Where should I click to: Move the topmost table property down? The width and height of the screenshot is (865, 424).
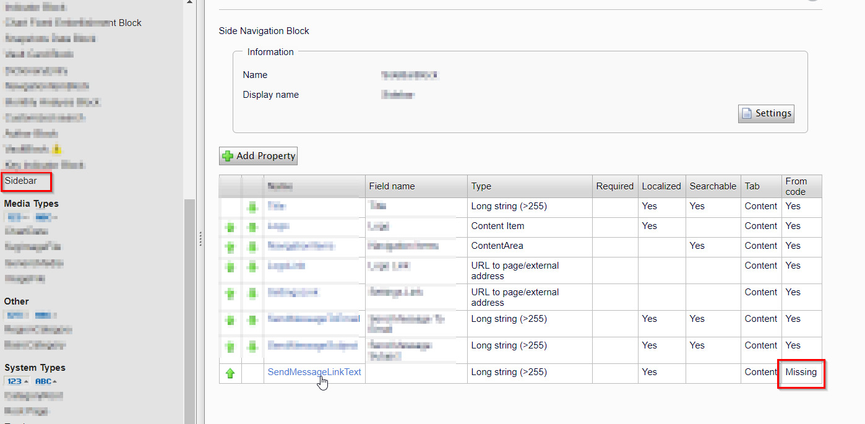pyautogui.click(x=252, y=207)
